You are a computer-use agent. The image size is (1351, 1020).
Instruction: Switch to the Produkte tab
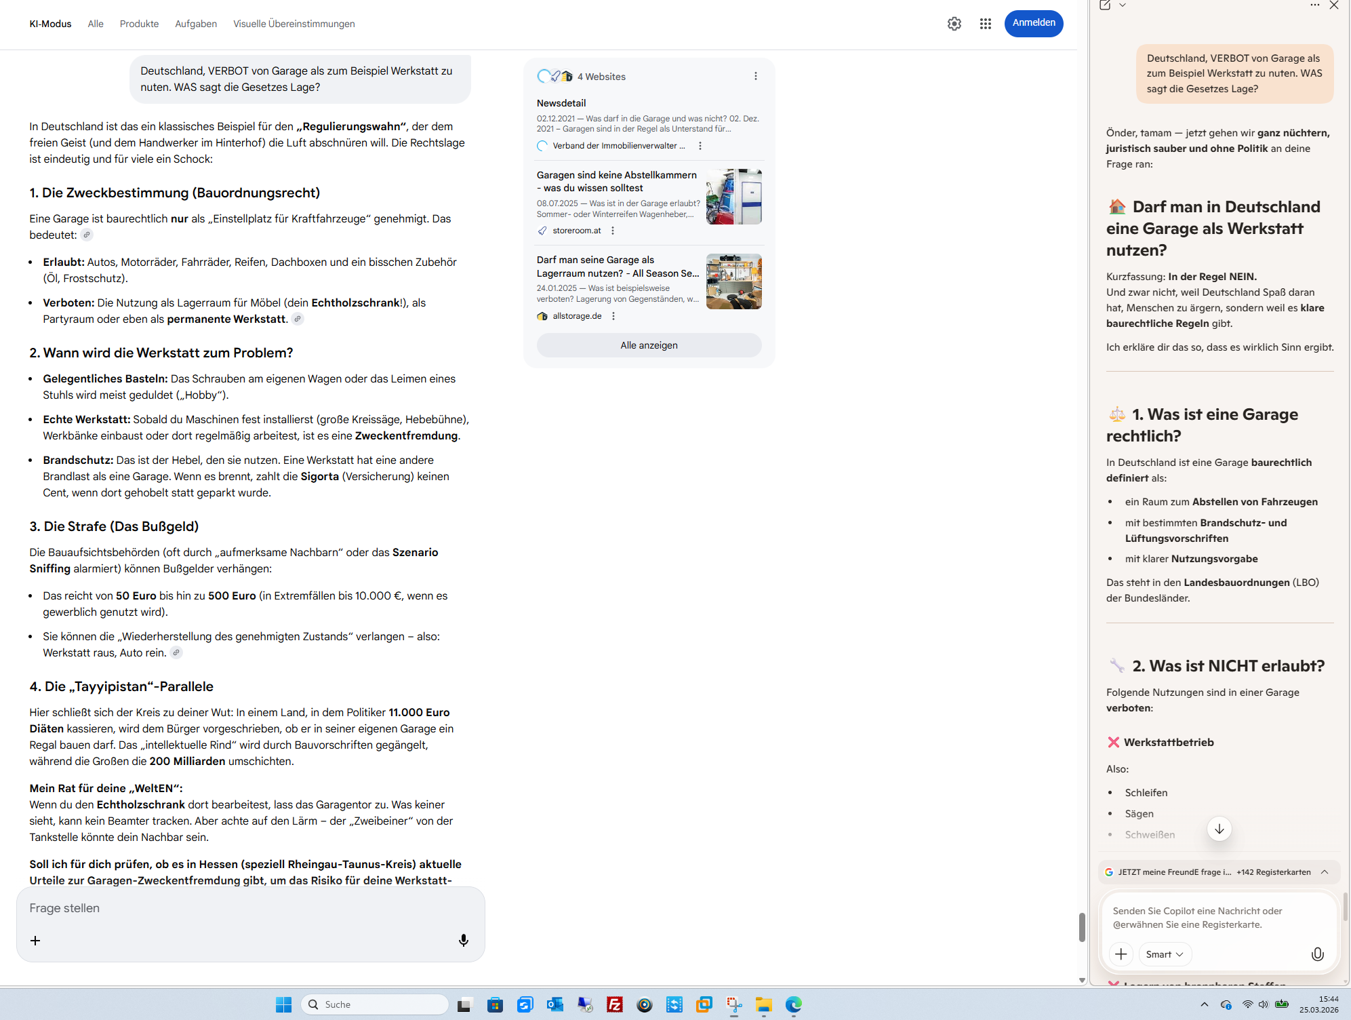coord(139,24)
